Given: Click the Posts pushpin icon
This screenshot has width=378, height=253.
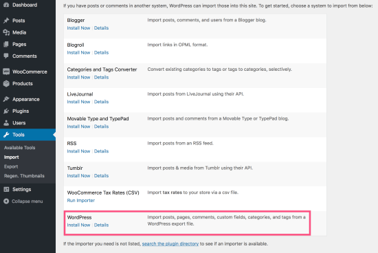Looking at the screenshot, I should click(6, 21).
